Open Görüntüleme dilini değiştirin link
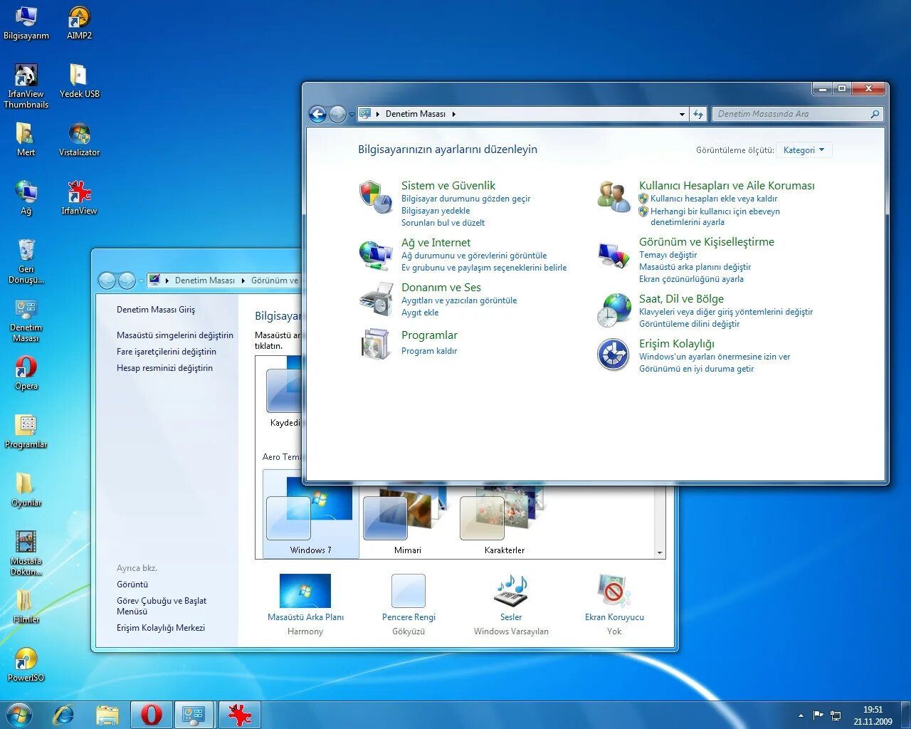This screenshot has height=729, width=911. 689,324
